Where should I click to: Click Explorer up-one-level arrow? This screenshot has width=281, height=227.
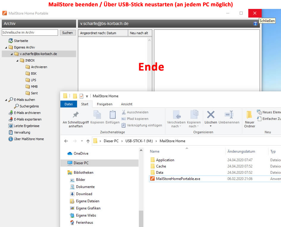click(x=88, y=141)
